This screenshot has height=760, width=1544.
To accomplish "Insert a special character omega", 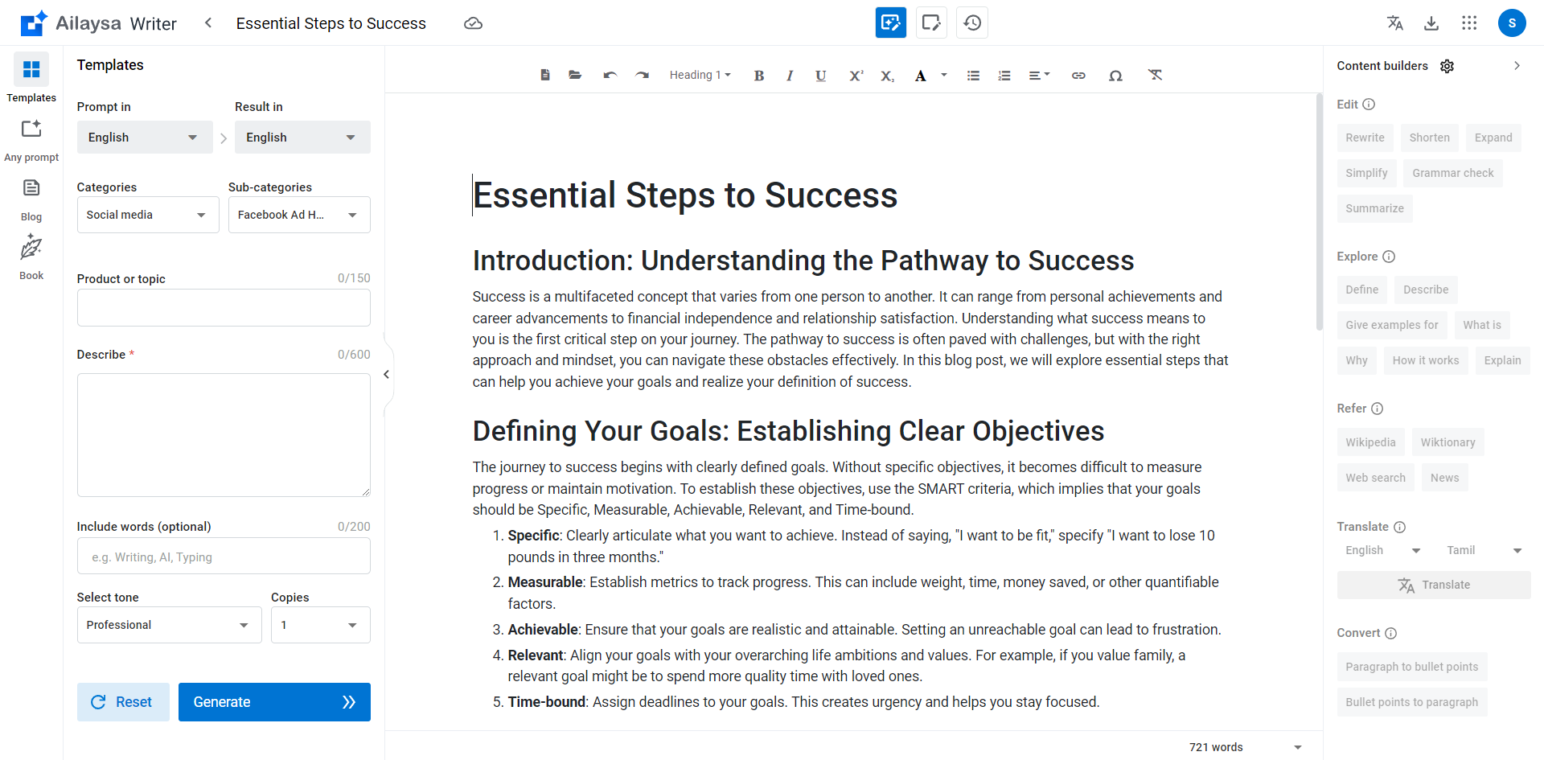I will click(x=1115, y=76).
